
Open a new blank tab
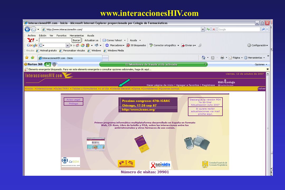105,58
